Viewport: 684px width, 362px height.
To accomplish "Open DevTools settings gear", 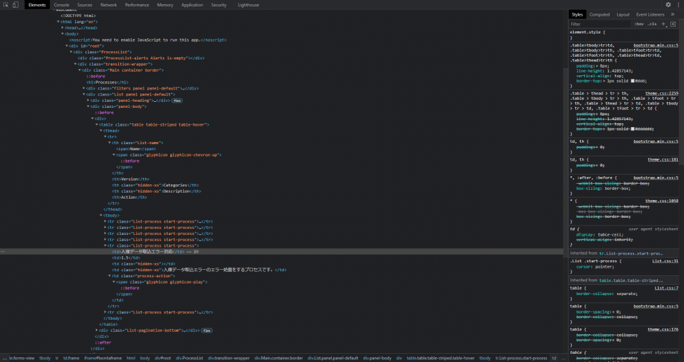I will click(668, 5).
